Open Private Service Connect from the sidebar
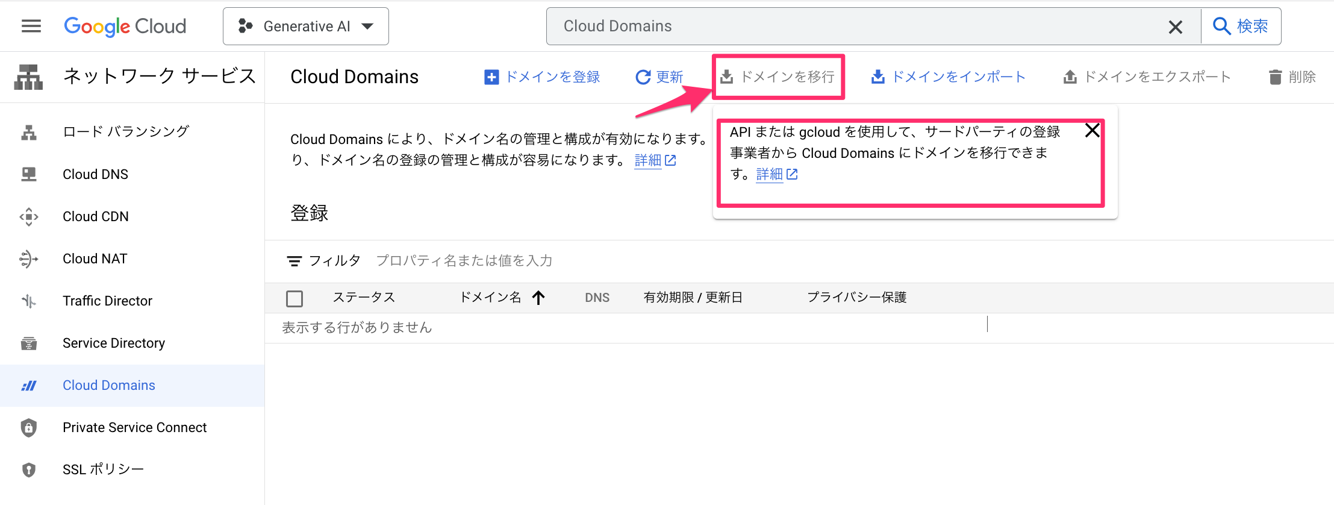 coord(134,427)
